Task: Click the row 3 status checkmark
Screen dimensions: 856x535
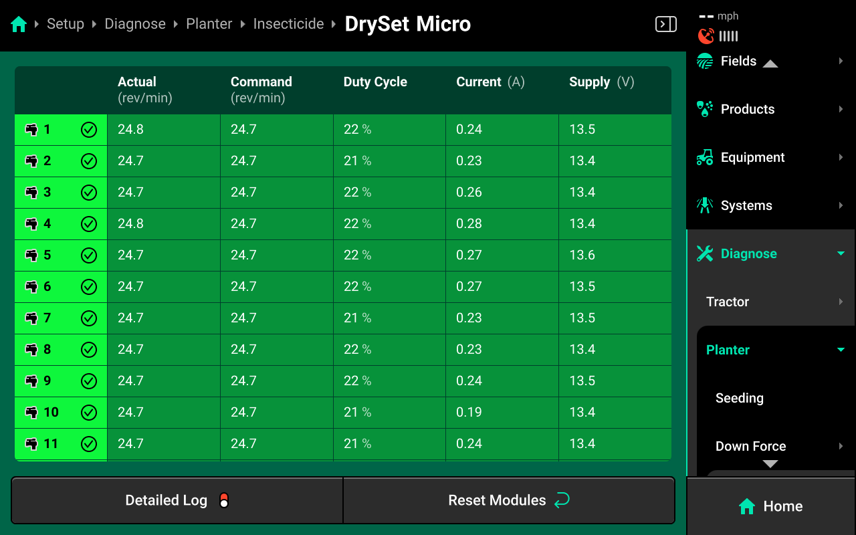Action: click(x=89, y=193)
